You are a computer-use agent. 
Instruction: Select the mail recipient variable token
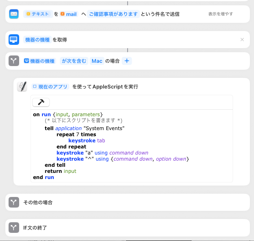coord(68,14)
